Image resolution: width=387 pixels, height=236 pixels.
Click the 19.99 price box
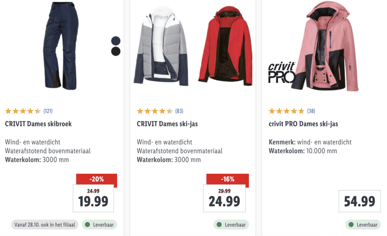(x=93, y=198)
